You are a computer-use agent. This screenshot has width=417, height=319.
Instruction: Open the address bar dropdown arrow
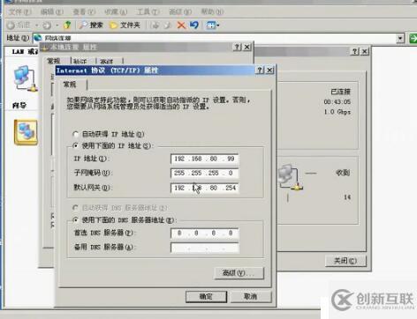[x=400, y=38]
